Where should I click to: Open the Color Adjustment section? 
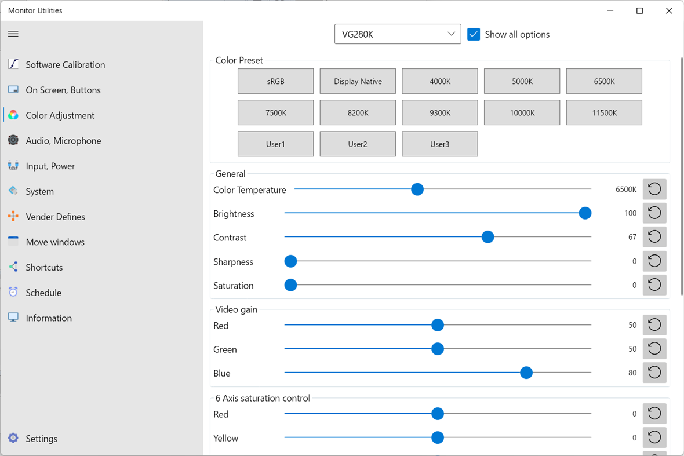60,115
